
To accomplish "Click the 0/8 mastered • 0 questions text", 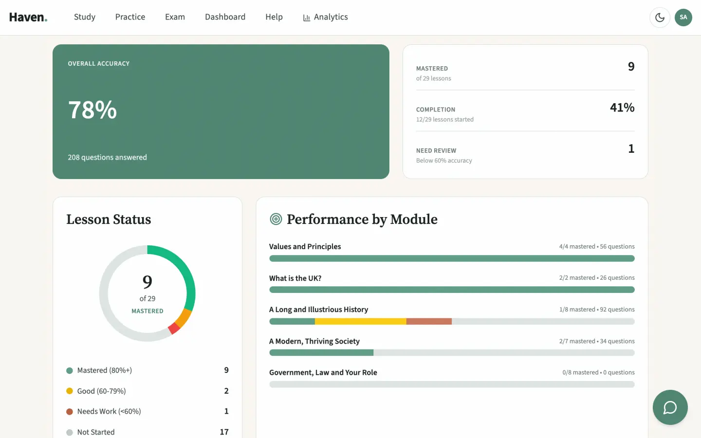I will click(599, 373).
